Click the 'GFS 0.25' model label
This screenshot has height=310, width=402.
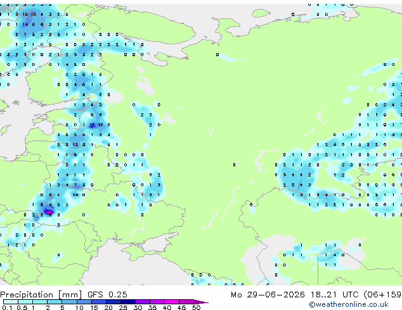(107, 295)
